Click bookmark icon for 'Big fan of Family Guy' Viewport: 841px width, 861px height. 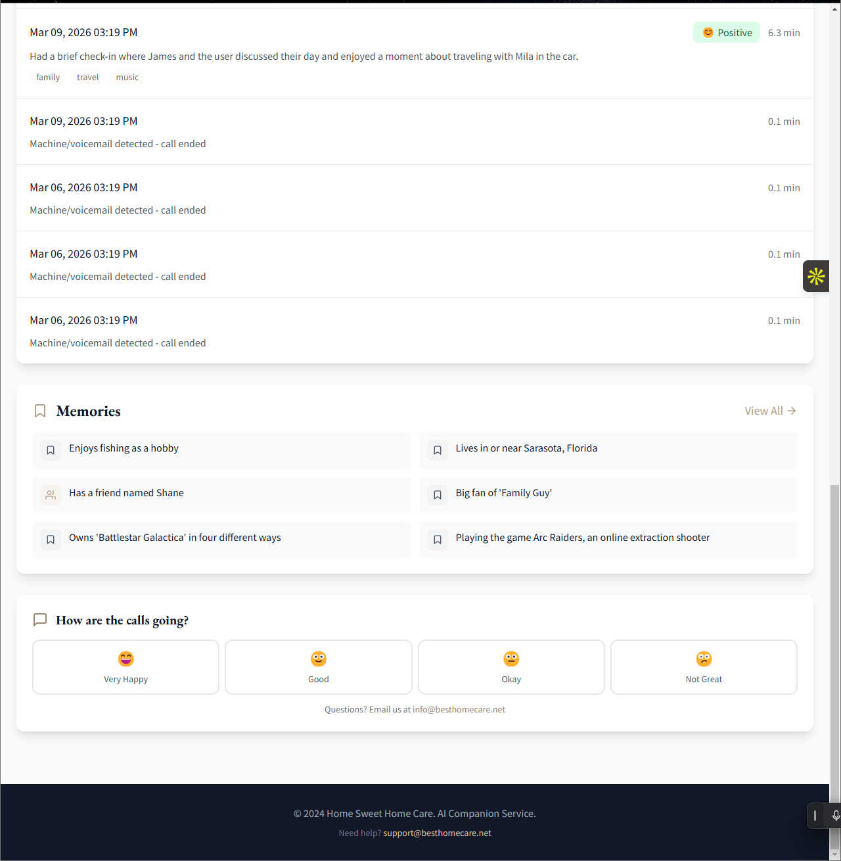pyautogui.click(x=438, y=494)
